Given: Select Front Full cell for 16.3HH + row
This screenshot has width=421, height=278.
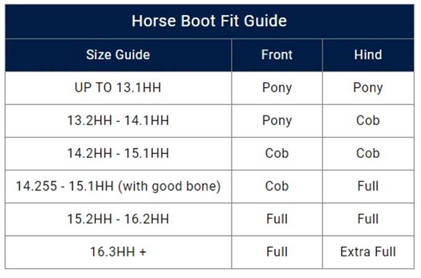Looking at the screenshot, I should [277, 251].
